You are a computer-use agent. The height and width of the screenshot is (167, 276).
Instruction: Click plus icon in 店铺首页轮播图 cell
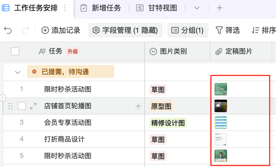click(x=138, y=106)
